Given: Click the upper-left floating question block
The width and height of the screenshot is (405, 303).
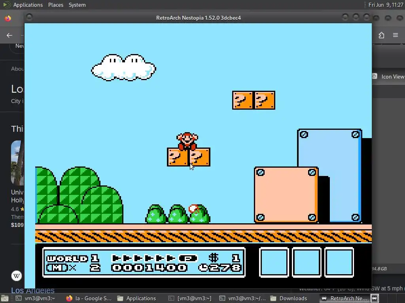Looking at the screenshot, I should [x=242, y=100].
